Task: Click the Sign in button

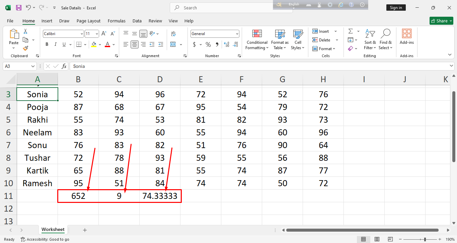Action: (396, 8)
